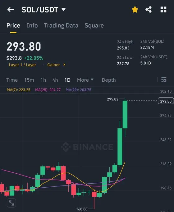Click the MA(25): 204.77 indicator label
This screenshot has width=174, height=212.
(48, 90)
